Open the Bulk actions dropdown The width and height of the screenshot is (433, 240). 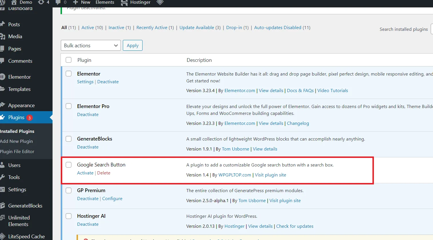click(91, 46)
